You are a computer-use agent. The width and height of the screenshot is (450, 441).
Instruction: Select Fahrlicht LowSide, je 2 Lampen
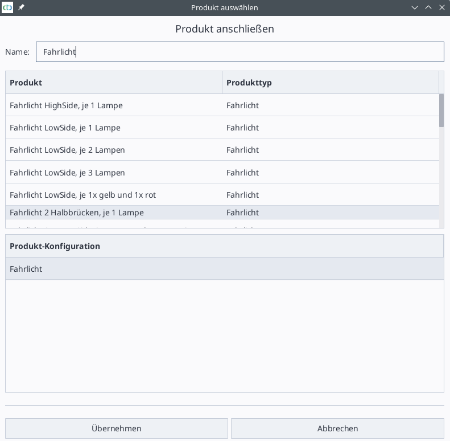click(67, 150)
